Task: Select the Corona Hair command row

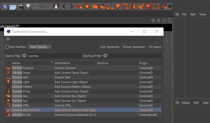Action: [83, 77]
